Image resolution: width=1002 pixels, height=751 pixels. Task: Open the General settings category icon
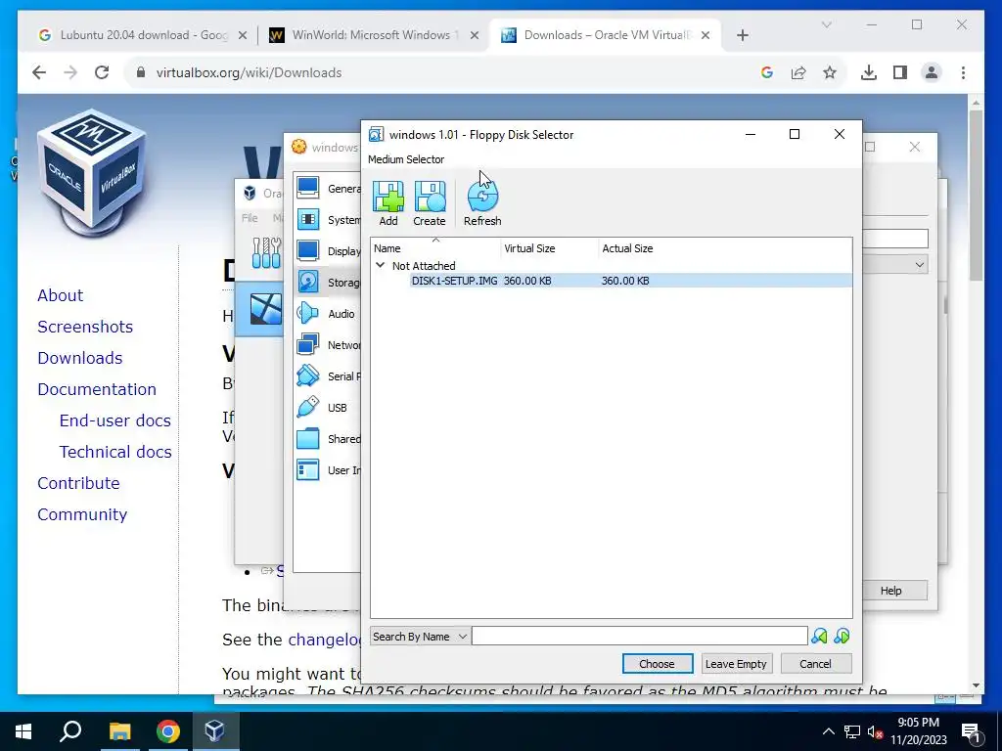(x=308, y=188)
